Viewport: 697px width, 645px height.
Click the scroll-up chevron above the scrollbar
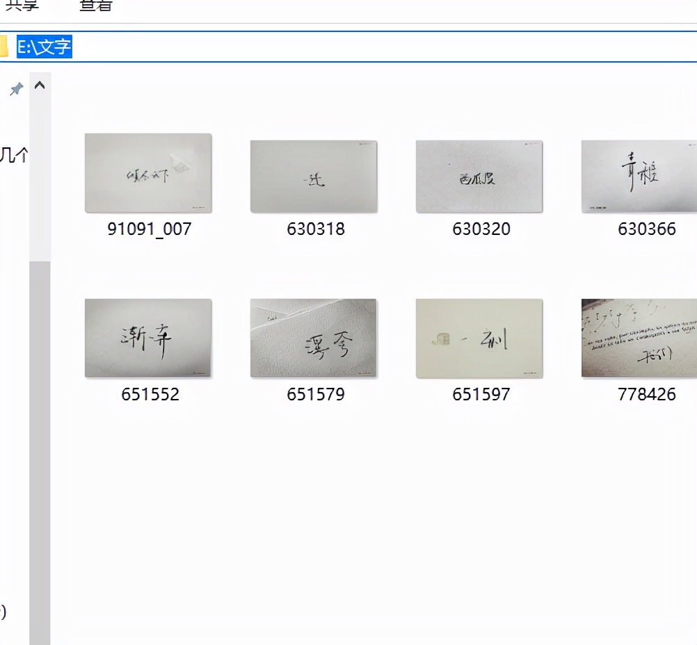(40, 85)
